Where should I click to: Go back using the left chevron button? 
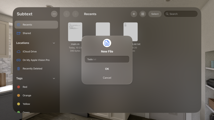pyautogui.click(x=67, y=14)
